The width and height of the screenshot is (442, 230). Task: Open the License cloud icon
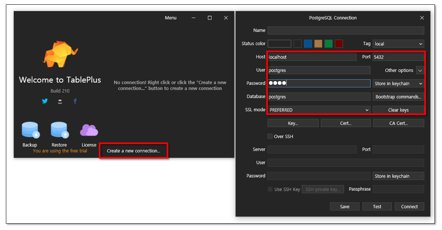point(89,130)
